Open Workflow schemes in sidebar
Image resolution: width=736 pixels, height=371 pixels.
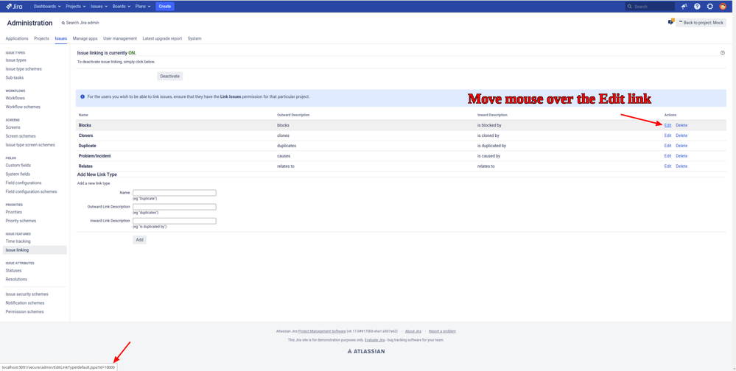pyautogui.click(x=23, y=107)
